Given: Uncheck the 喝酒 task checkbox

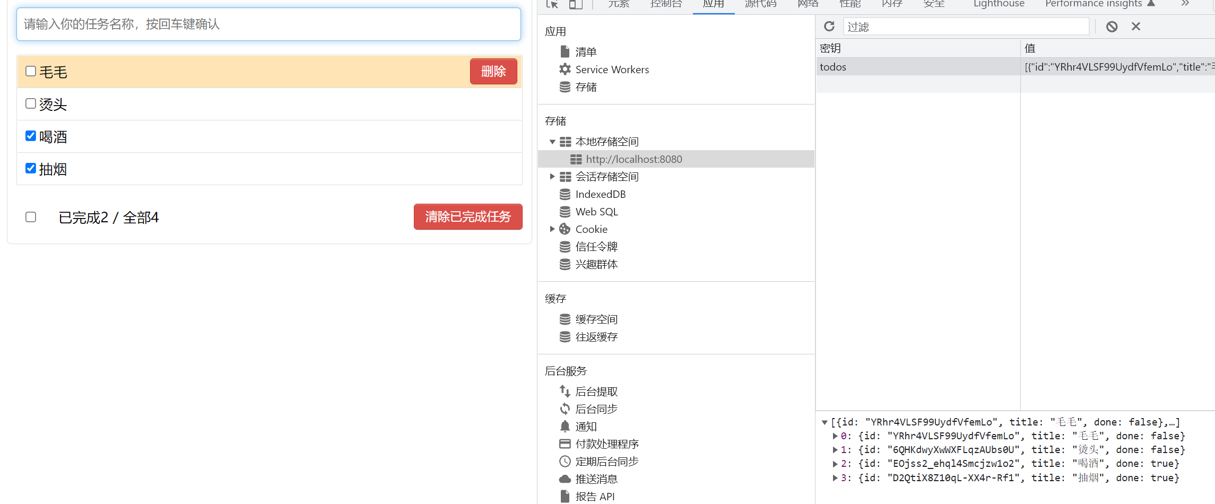Looking at the screenshot, I should (x=31, y=136).
